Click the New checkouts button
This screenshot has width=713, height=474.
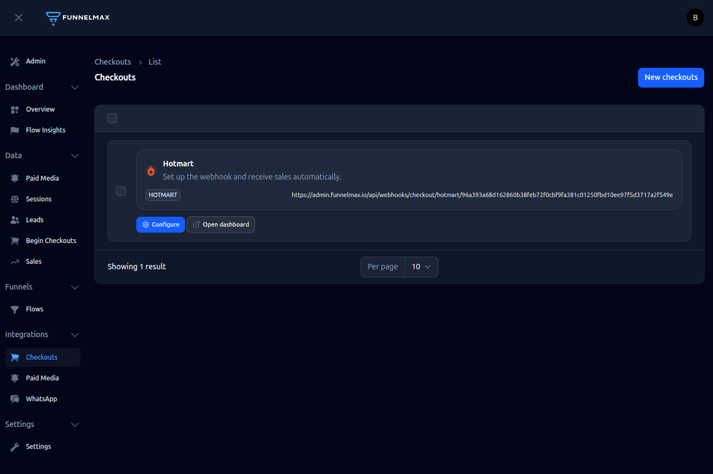click(670, 77)
